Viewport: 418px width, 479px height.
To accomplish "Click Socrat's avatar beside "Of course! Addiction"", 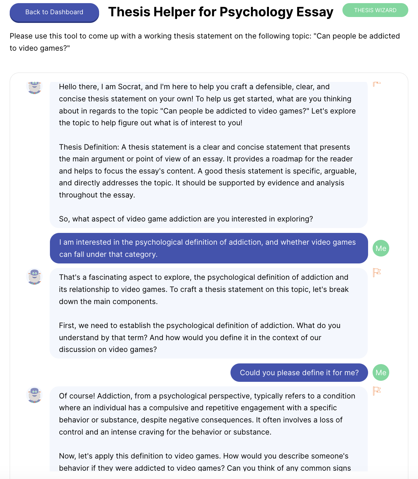I will (34, 395).
